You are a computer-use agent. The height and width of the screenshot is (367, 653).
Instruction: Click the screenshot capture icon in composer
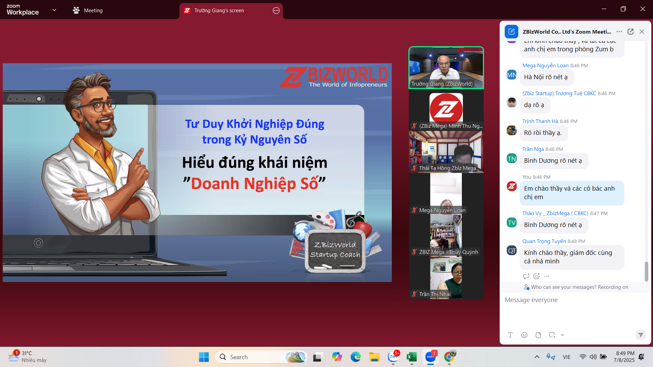[552, 335]
